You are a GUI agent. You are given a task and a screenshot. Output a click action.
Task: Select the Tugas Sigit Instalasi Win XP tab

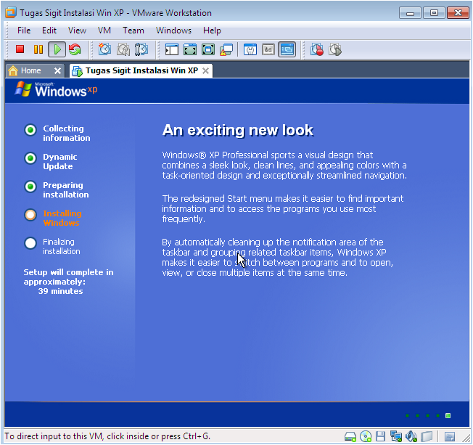[141, 70]
